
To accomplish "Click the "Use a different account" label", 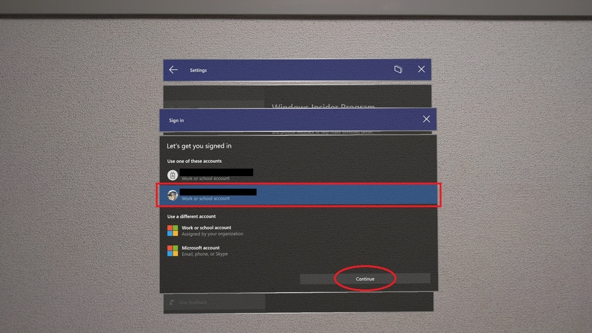I will pyautogui.click(x=191, y=217).
